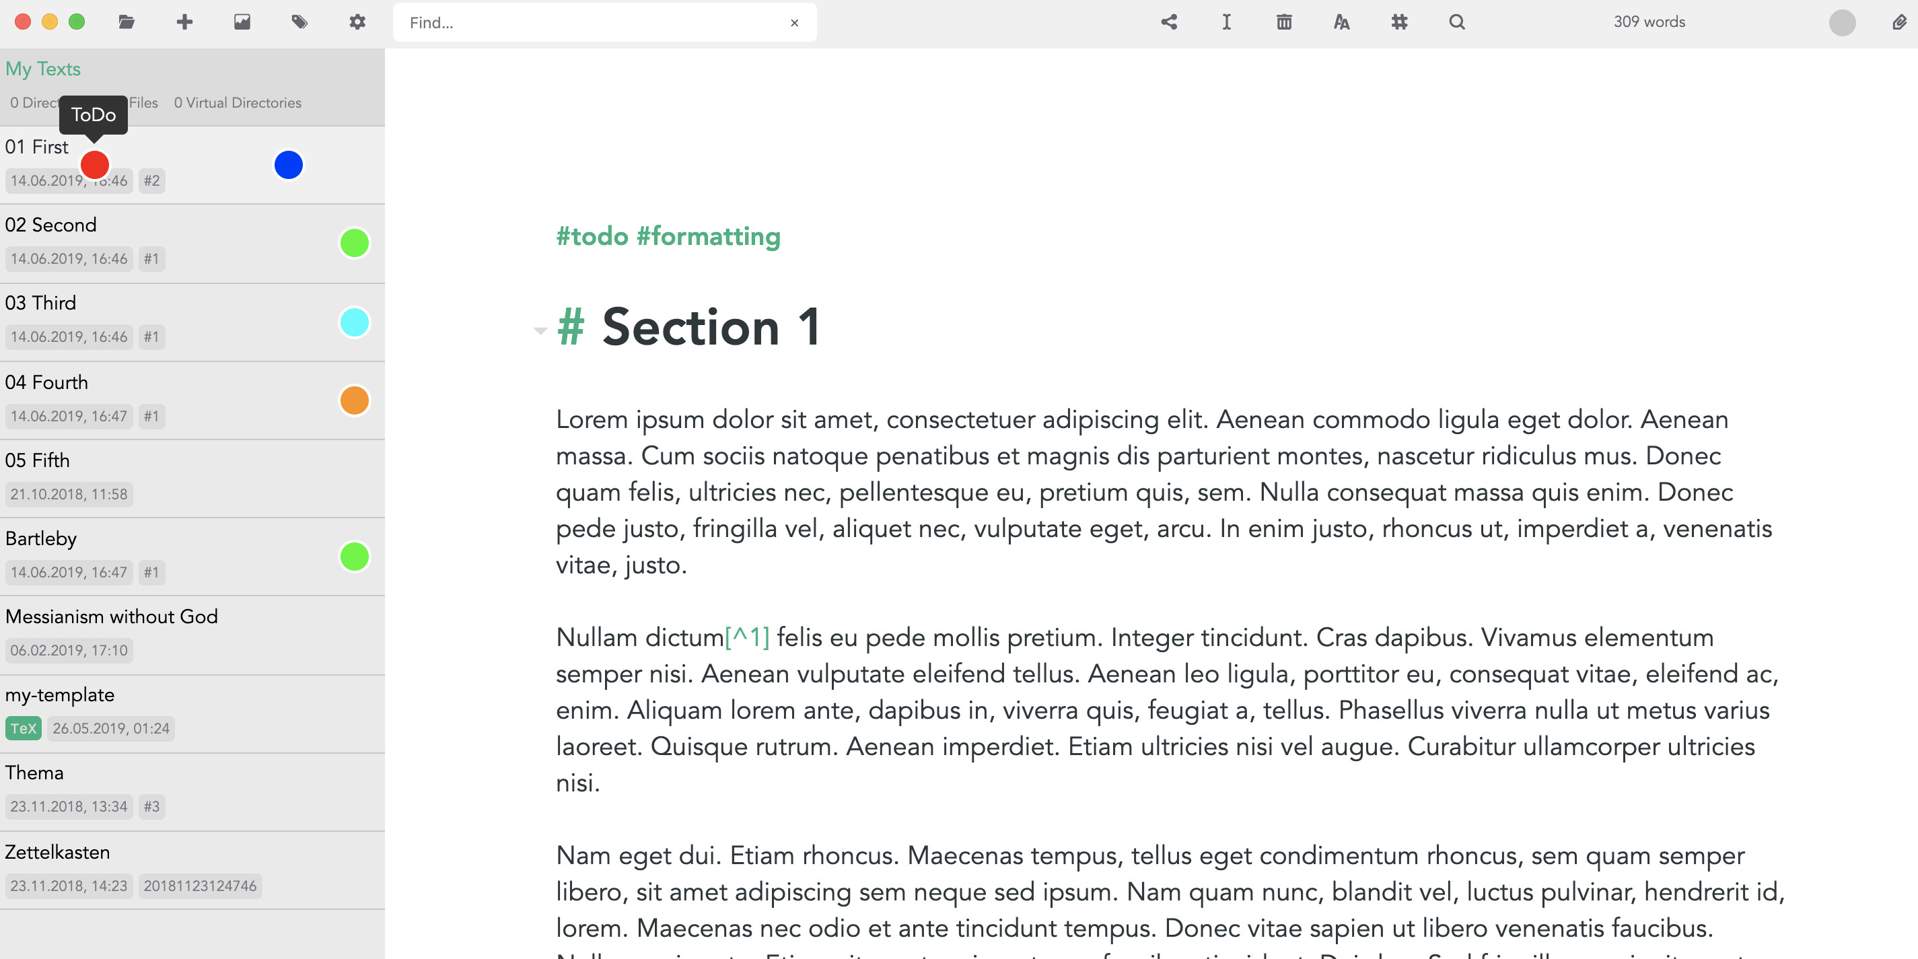Screen dimensions: 1918x959
Task: Click the 309 words counter
Action: pos(1648,22)
